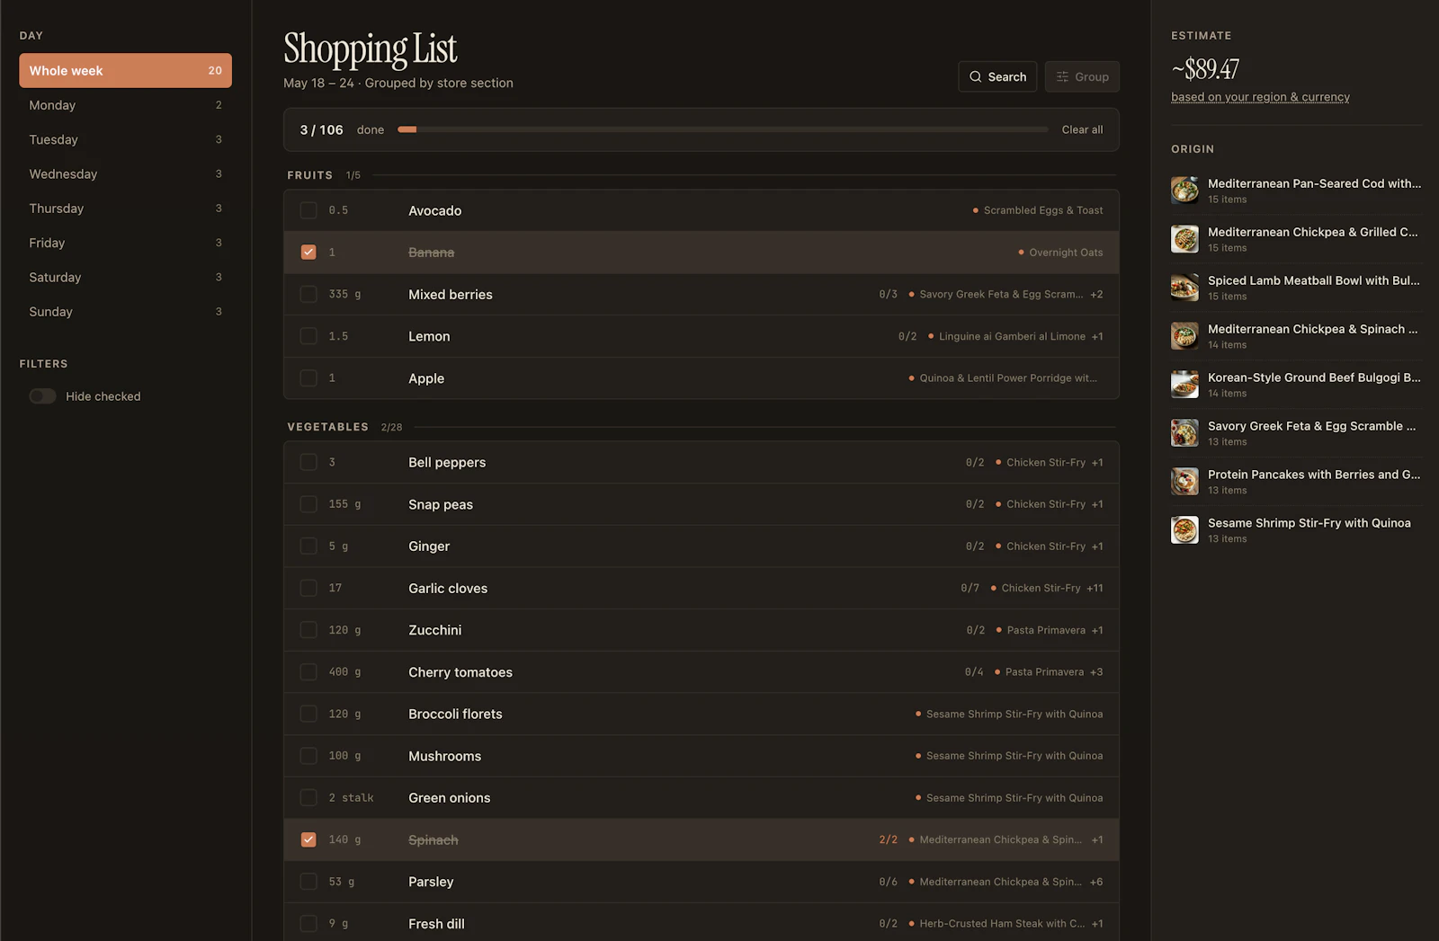Open Protein Pancakes with Berries thumbnail

point(1184,482)
